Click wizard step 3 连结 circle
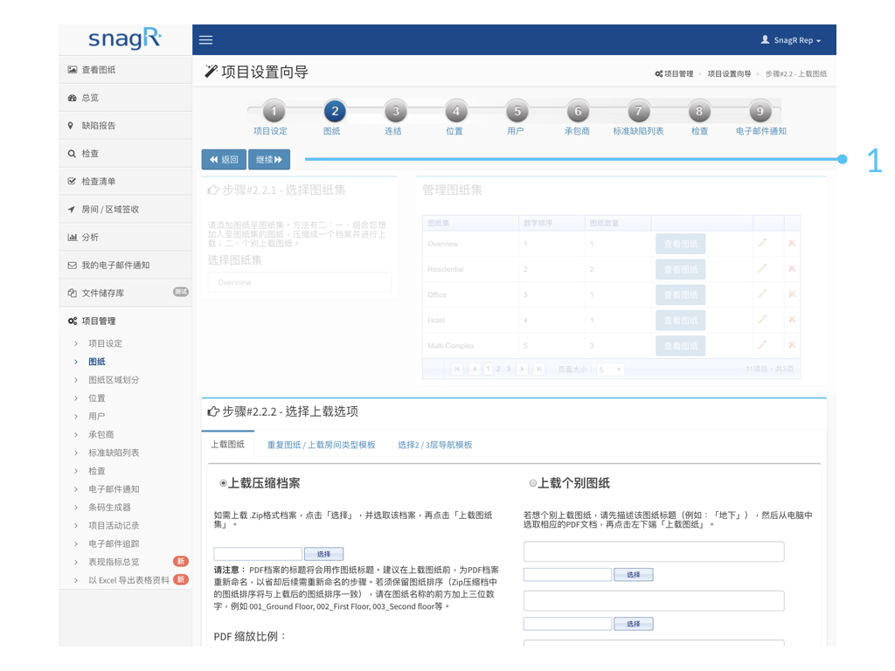The height and width of the screenshot is (671, 895). click(x=396, y=111)
